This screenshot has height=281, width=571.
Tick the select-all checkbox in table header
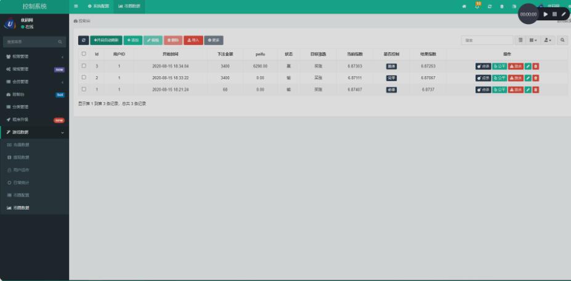[x=84, y=53]
